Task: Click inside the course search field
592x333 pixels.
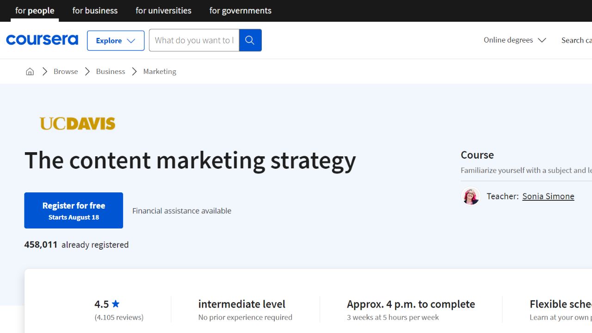Action: pyautogui.click(x=194, y=40)
